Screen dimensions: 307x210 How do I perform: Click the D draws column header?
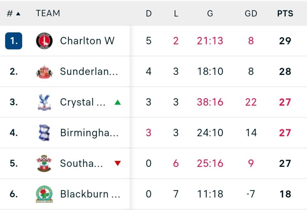click(x=149, y=13)
